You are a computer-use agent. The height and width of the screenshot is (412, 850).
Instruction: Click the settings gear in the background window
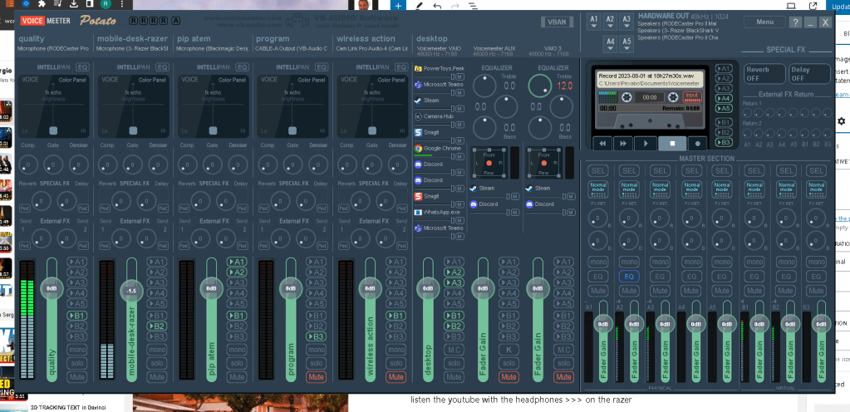click(842, 121)
